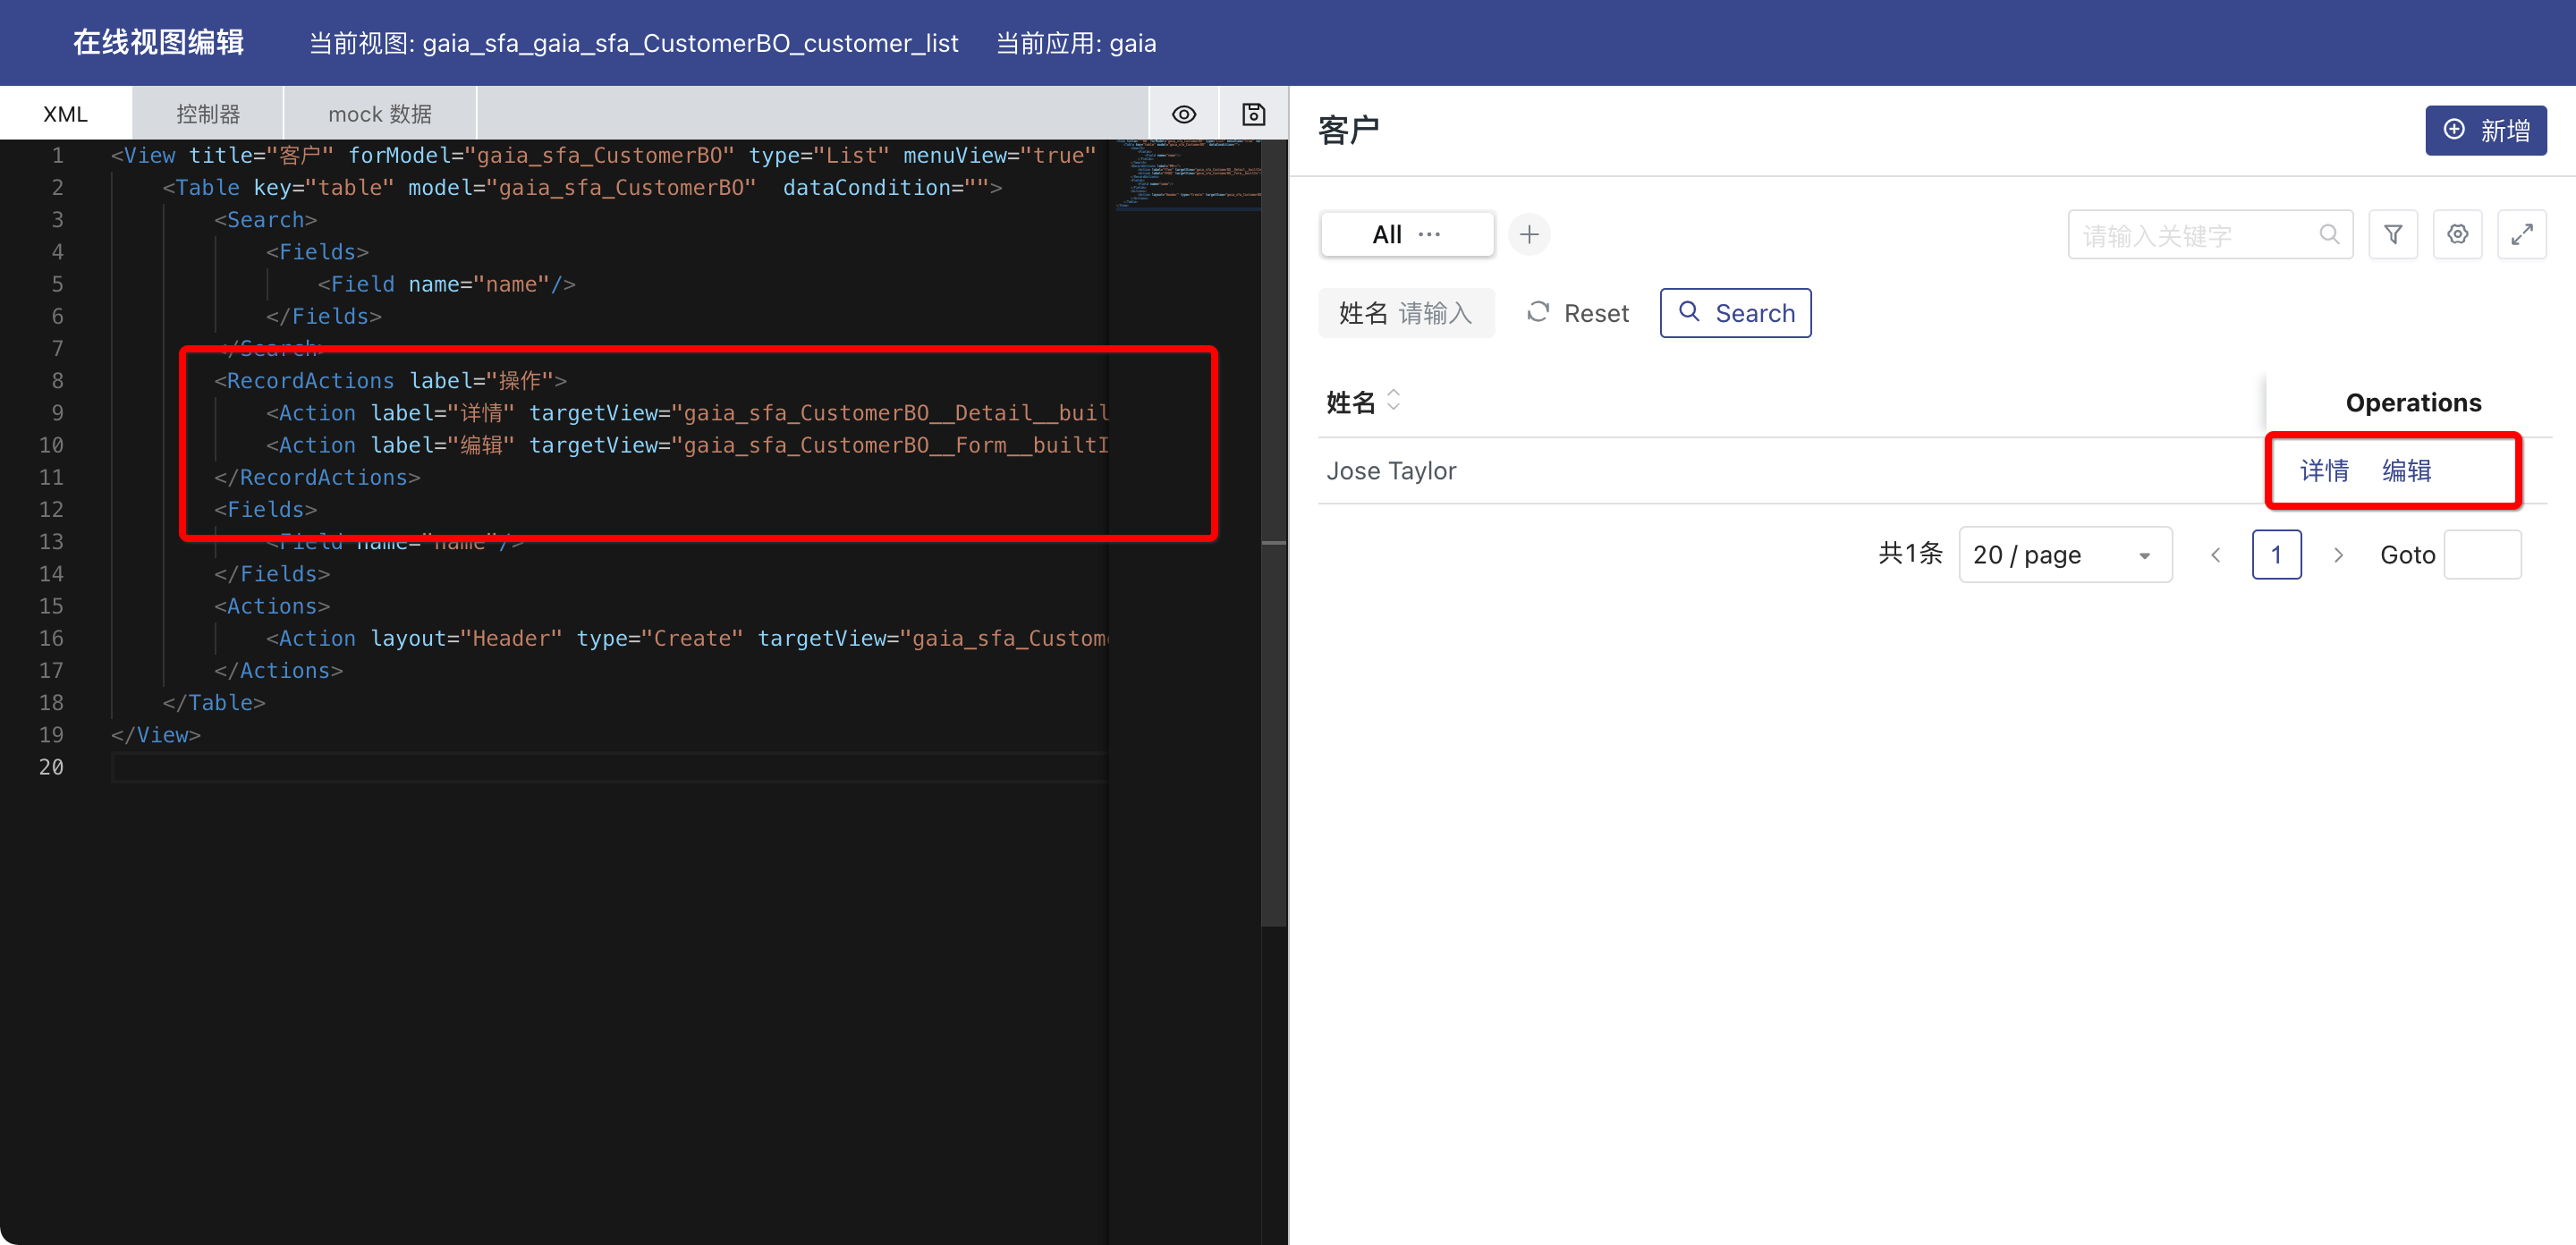
Task: Click the Goto page input box
Action: pyautogui.click(x=2482, y=554)
